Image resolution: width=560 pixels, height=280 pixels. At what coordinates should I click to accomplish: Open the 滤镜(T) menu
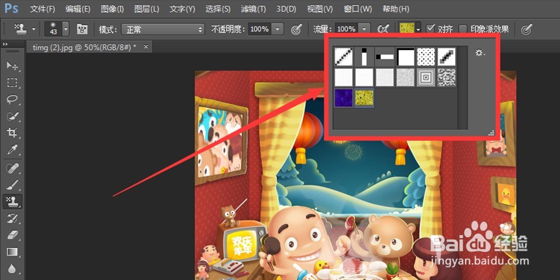[253, 9]
